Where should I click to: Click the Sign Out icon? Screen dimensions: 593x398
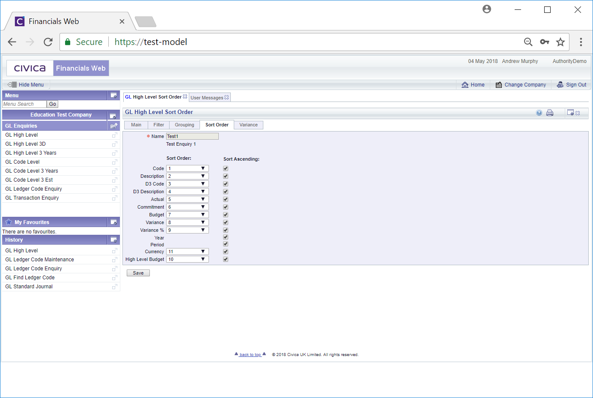click(560, 85)
